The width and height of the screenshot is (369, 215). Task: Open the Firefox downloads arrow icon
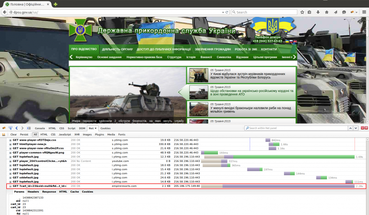(318, 12)
